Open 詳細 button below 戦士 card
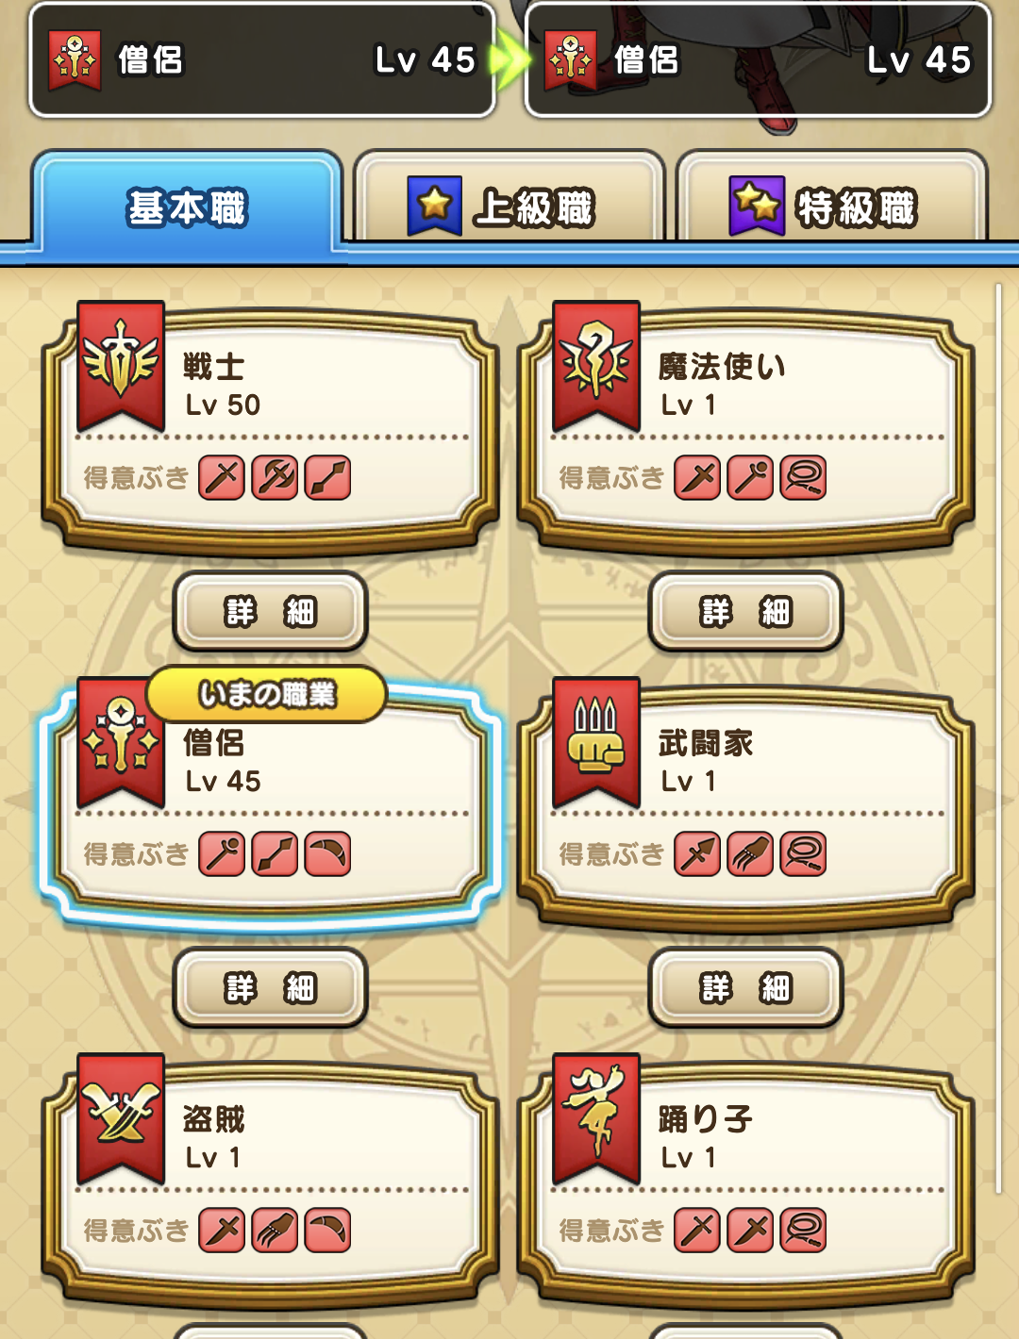Screen dimensions: 1019x1339 pos(271,612)
